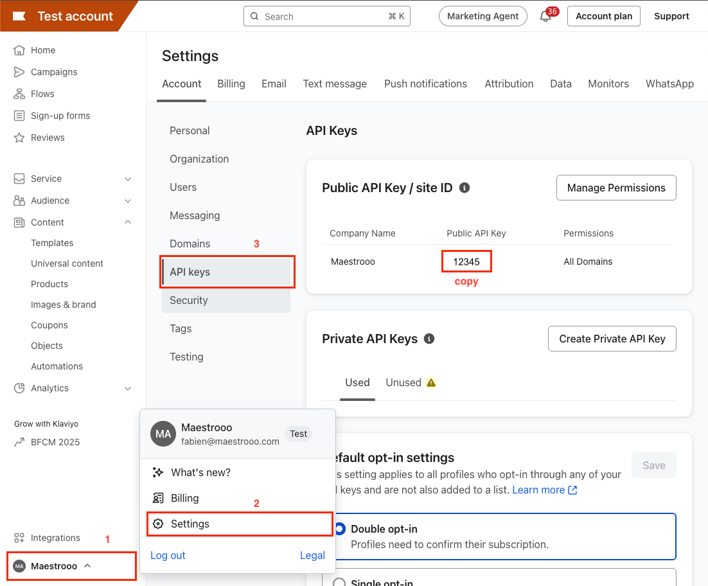This screenshot has height=586, width=708.
Task: Click the Sign-up forms icon
Action: tap(19, 116)
